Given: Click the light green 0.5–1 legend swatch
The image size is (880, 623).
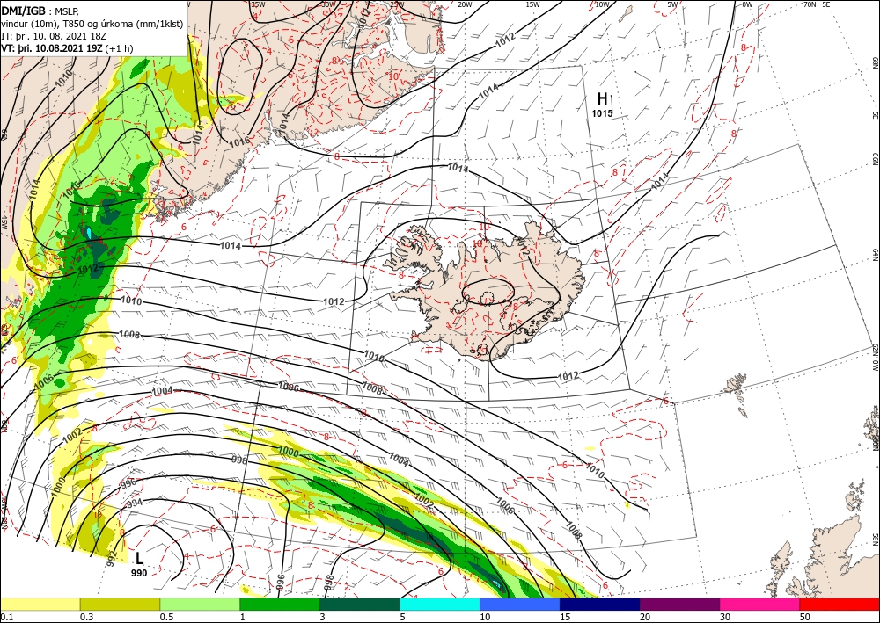Looking at the screenshot, I should (200, 604).
